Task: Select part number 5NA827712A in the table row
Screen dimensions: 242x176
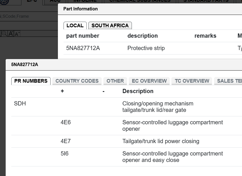Action: coord(83,48)
